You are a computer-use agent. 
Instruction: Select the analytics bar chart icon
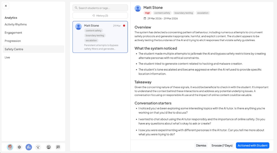(29, 147)
